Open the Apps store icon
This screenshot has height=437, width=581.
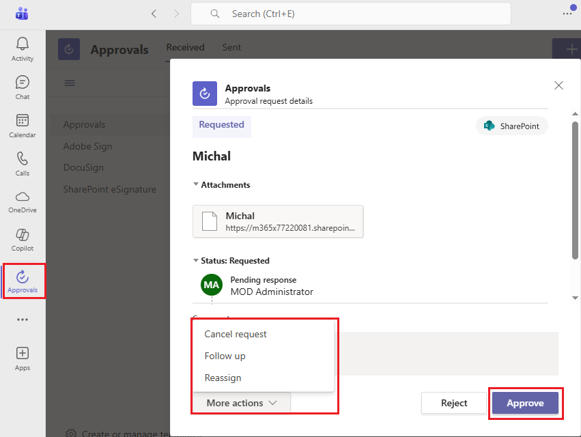(23, 357)
